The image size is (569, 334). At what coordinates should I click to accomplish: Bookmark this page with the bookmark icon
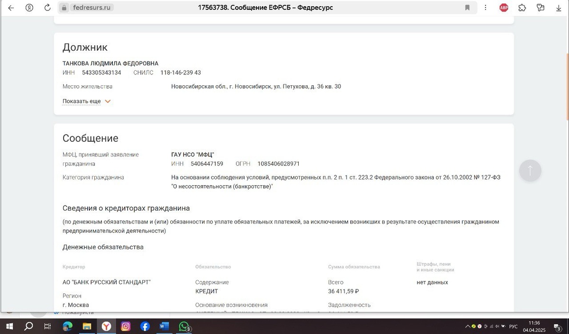tap(467, 8)
